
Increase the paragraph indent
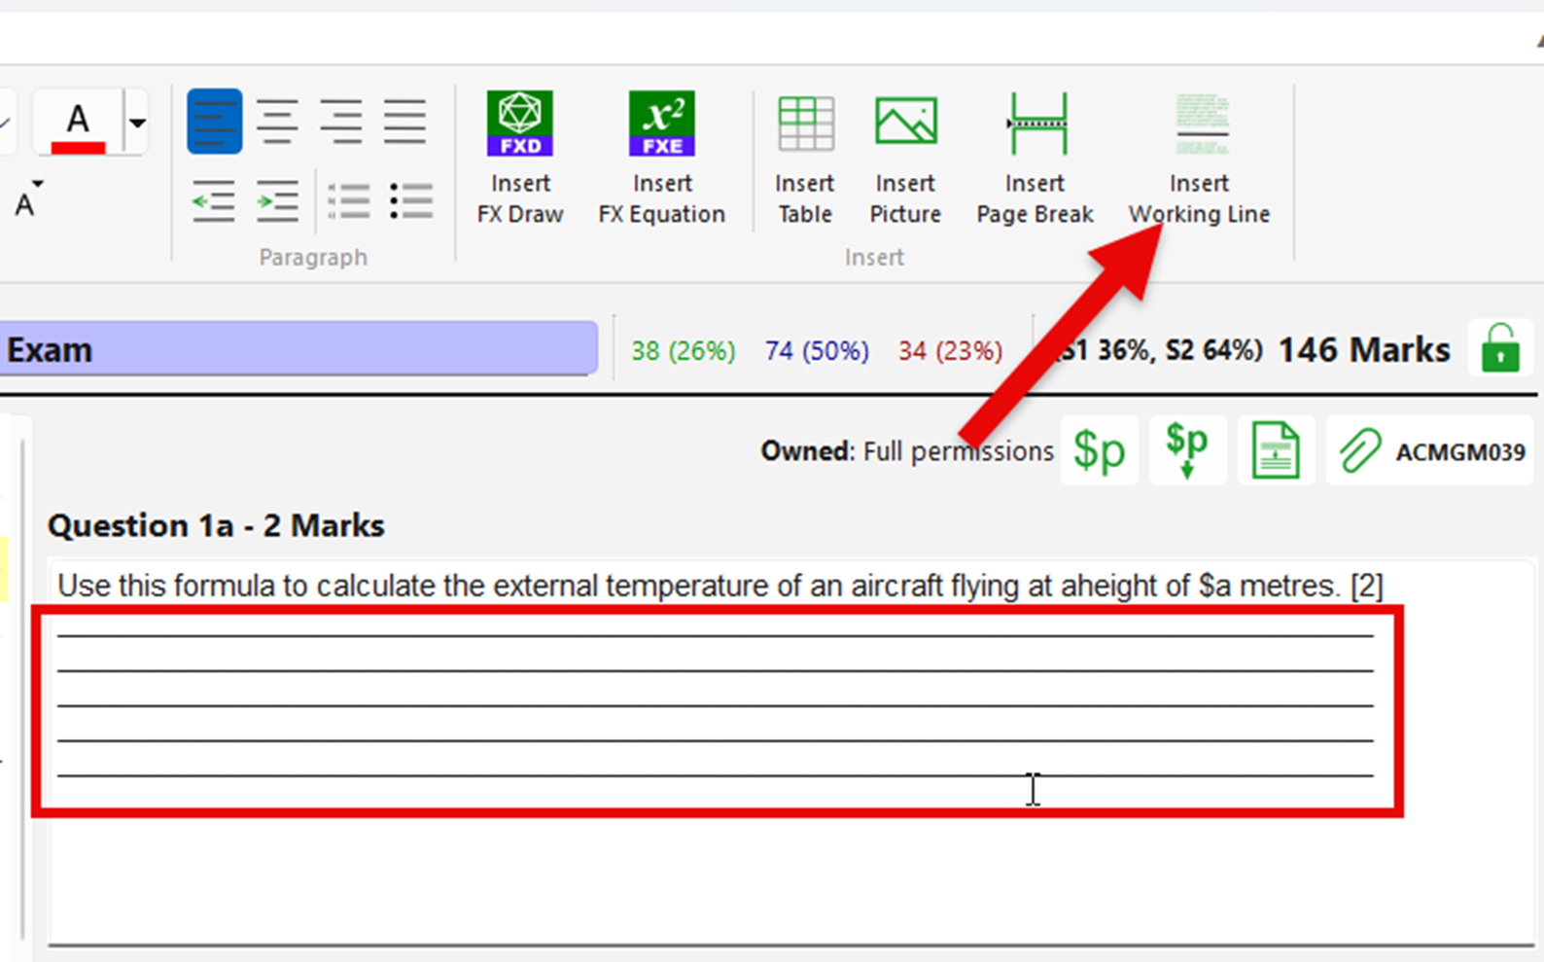(x=277, y=201)
